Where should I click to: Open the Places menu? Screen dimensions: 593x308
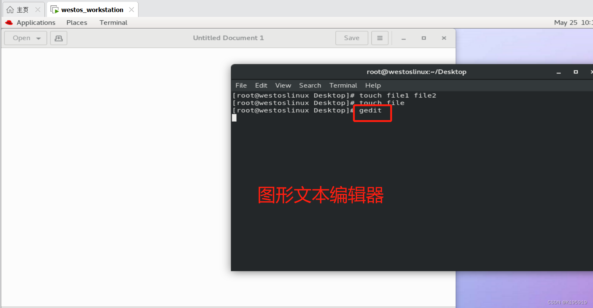77,23
